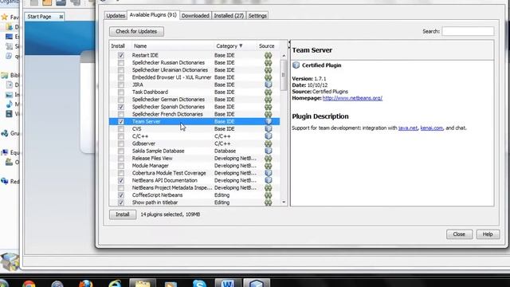
Task: Sort by the Category column header arrow
Action: 241,46
